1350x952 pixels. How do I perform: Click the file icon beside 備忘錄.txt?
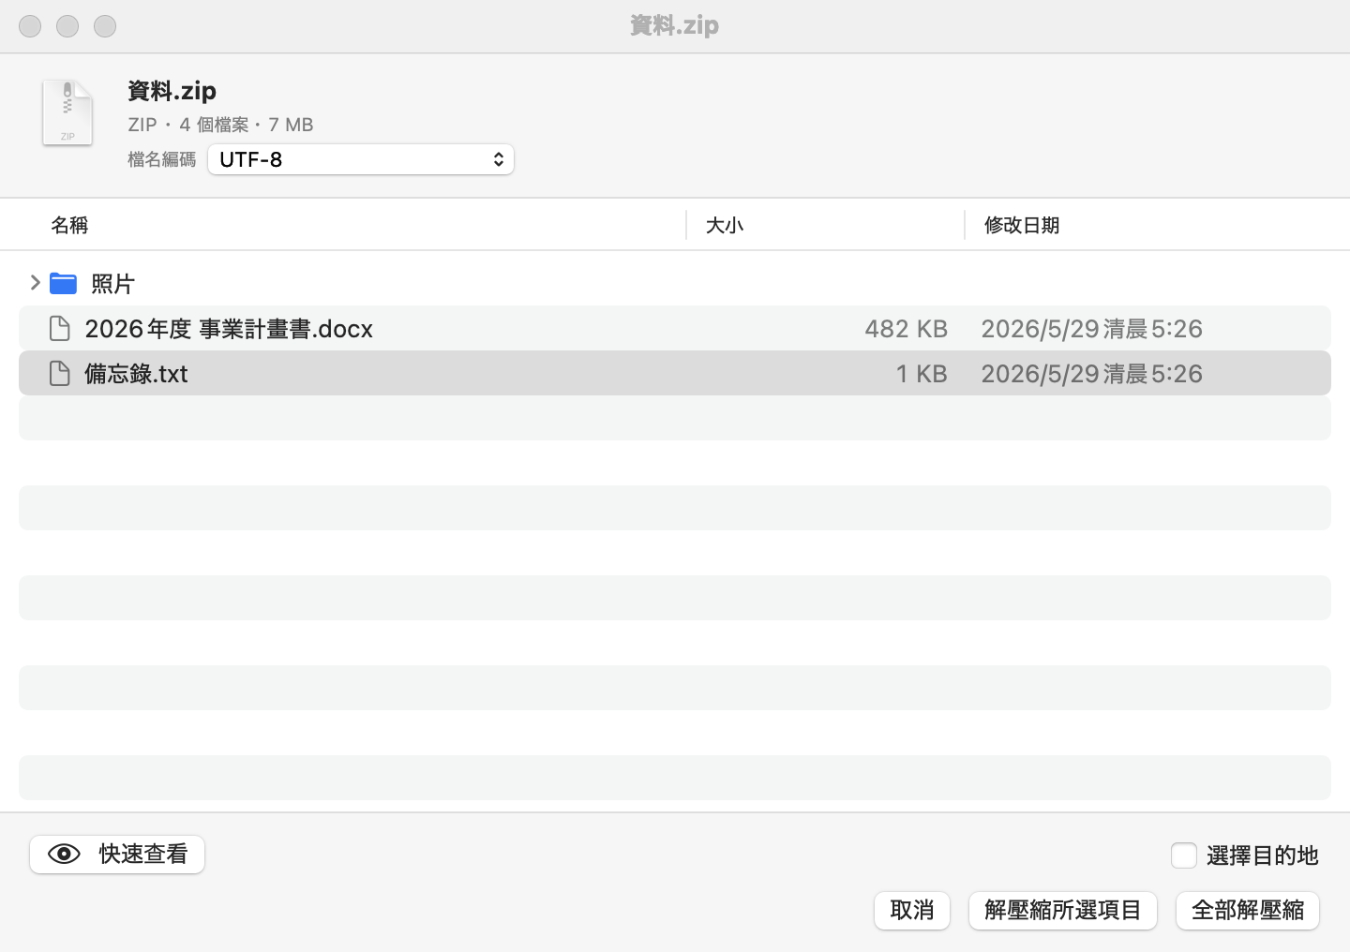59,374
